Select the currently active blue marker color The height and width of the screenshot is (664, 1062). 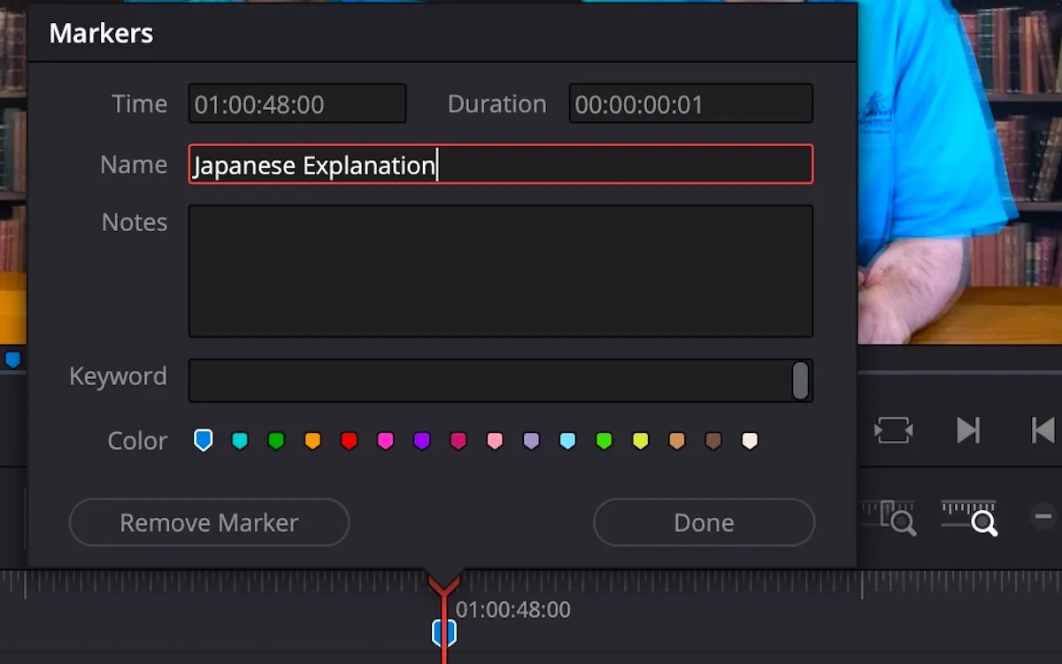(203, 440)
